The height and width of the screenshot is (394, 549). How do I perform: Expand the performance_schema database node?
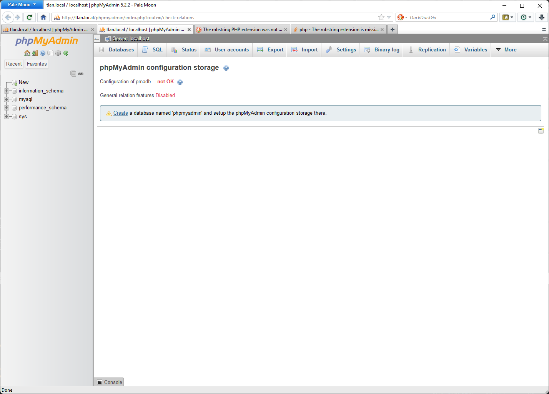pos(7,108)
